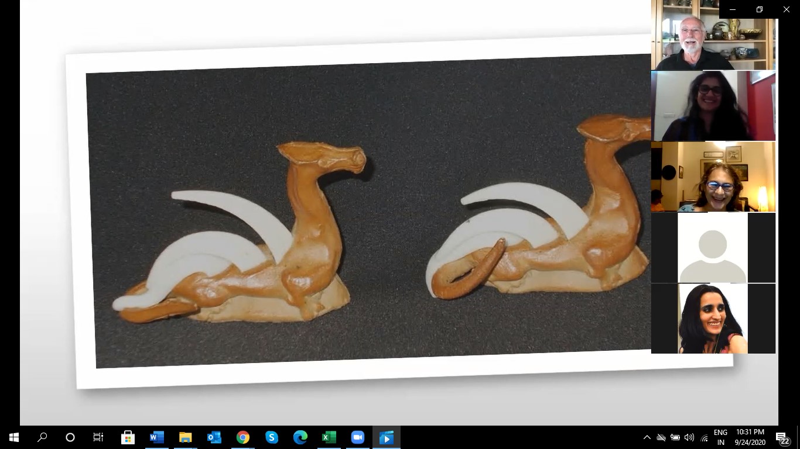
Task: Open the volume control in tray
Action: [x=689, y=437]
